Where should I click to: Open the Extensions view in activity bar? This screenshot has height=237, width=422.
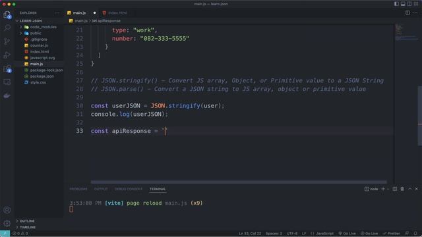tap(7, 68)
